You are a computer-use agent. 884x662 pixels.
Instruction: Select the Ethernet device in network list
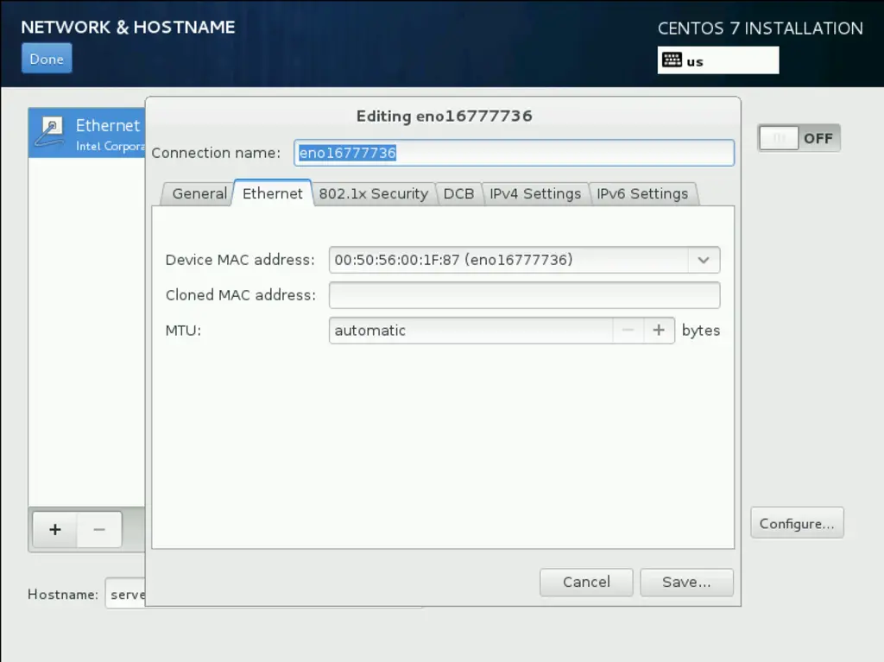click(87, 133)
